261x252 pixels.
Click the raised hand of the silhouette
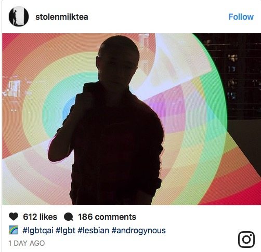(59, 149)
